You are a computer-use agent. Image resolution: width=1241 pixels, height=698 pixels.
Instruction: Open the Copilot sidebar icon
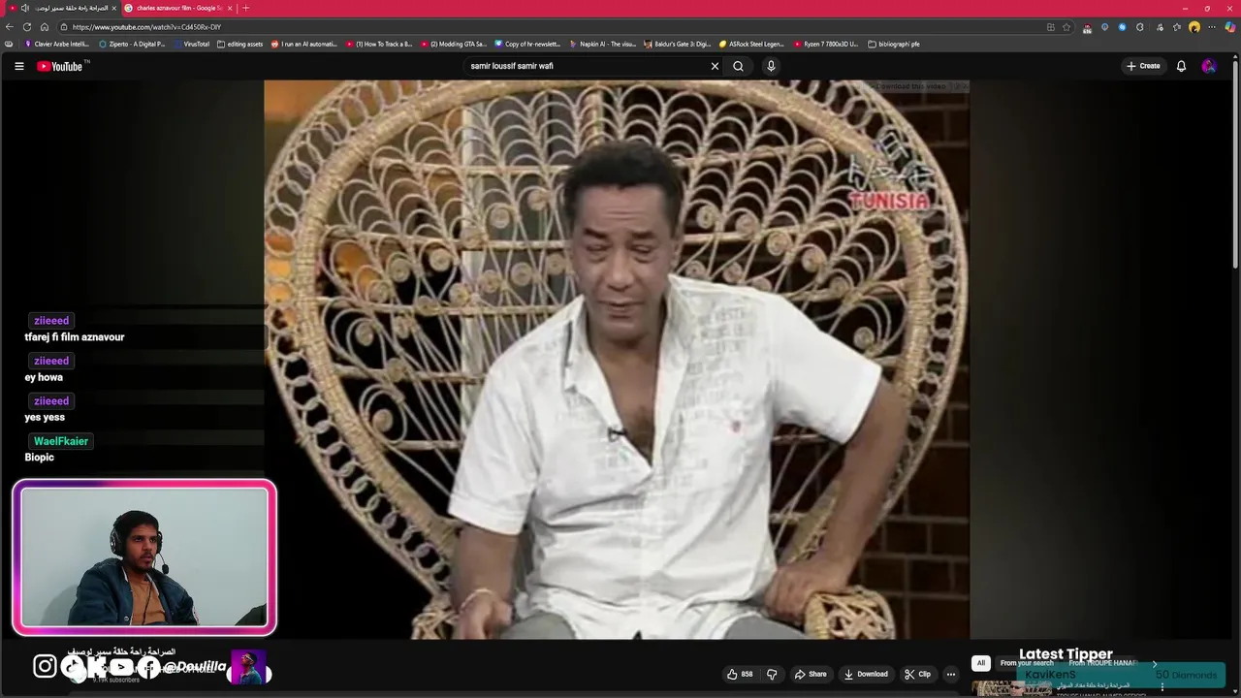click(x=1230, y=27)
